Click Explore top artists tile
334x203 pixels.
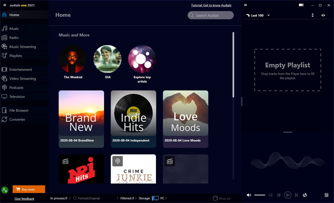[142, 64]
